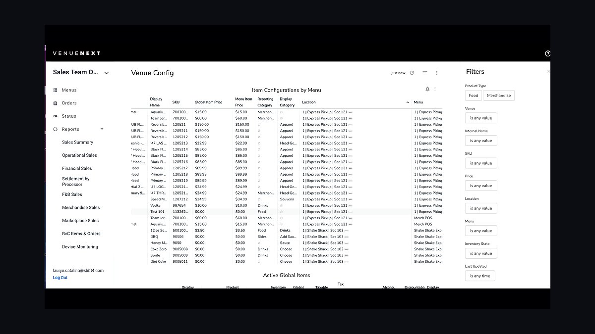Toggle the Food product type filter
The width and height of the screenshot is (595, 334).
(474, 95)
